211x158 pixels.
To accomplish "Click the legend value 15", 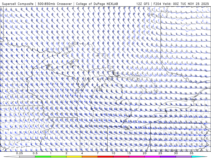I will click(129, 153).
